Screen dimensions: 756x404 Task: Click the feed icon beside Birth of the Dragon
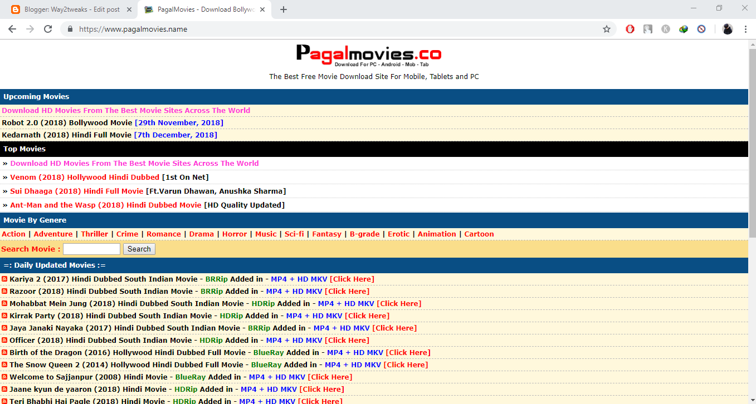pyautogui.click(x=4, y=352)
